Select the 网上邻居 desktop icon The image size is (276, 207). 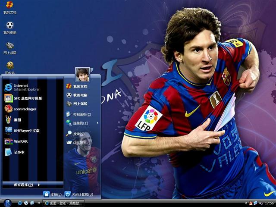pos(10,48)
